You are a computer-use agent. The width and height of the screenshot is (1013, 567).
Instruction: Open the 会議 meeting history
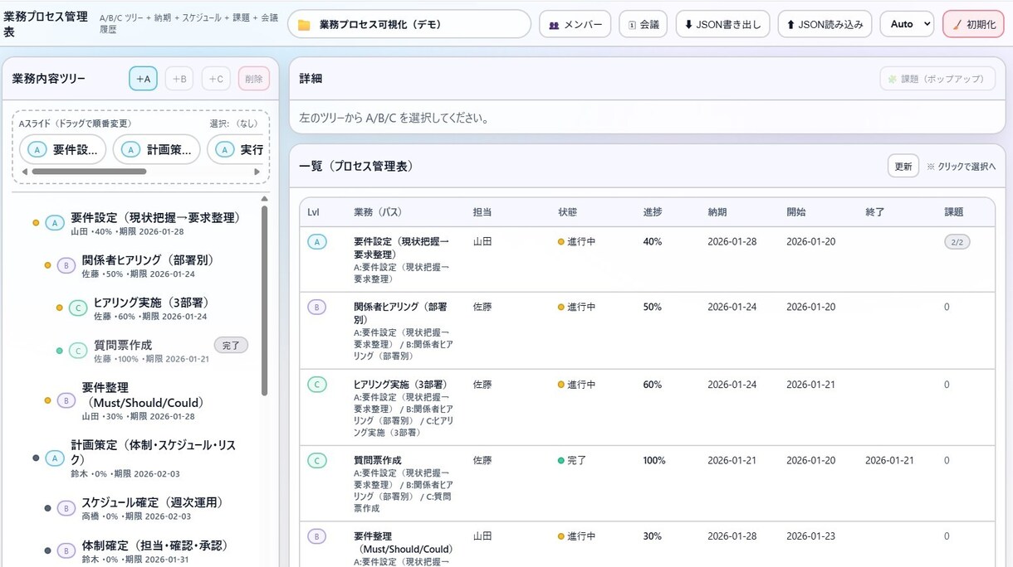tap(643, 25)
